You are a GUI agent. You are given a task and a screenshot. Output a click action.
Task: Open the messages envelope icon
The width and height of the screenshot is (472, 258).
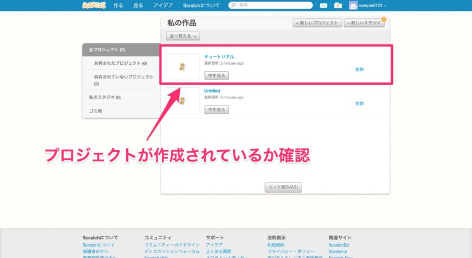coord(323,5)
